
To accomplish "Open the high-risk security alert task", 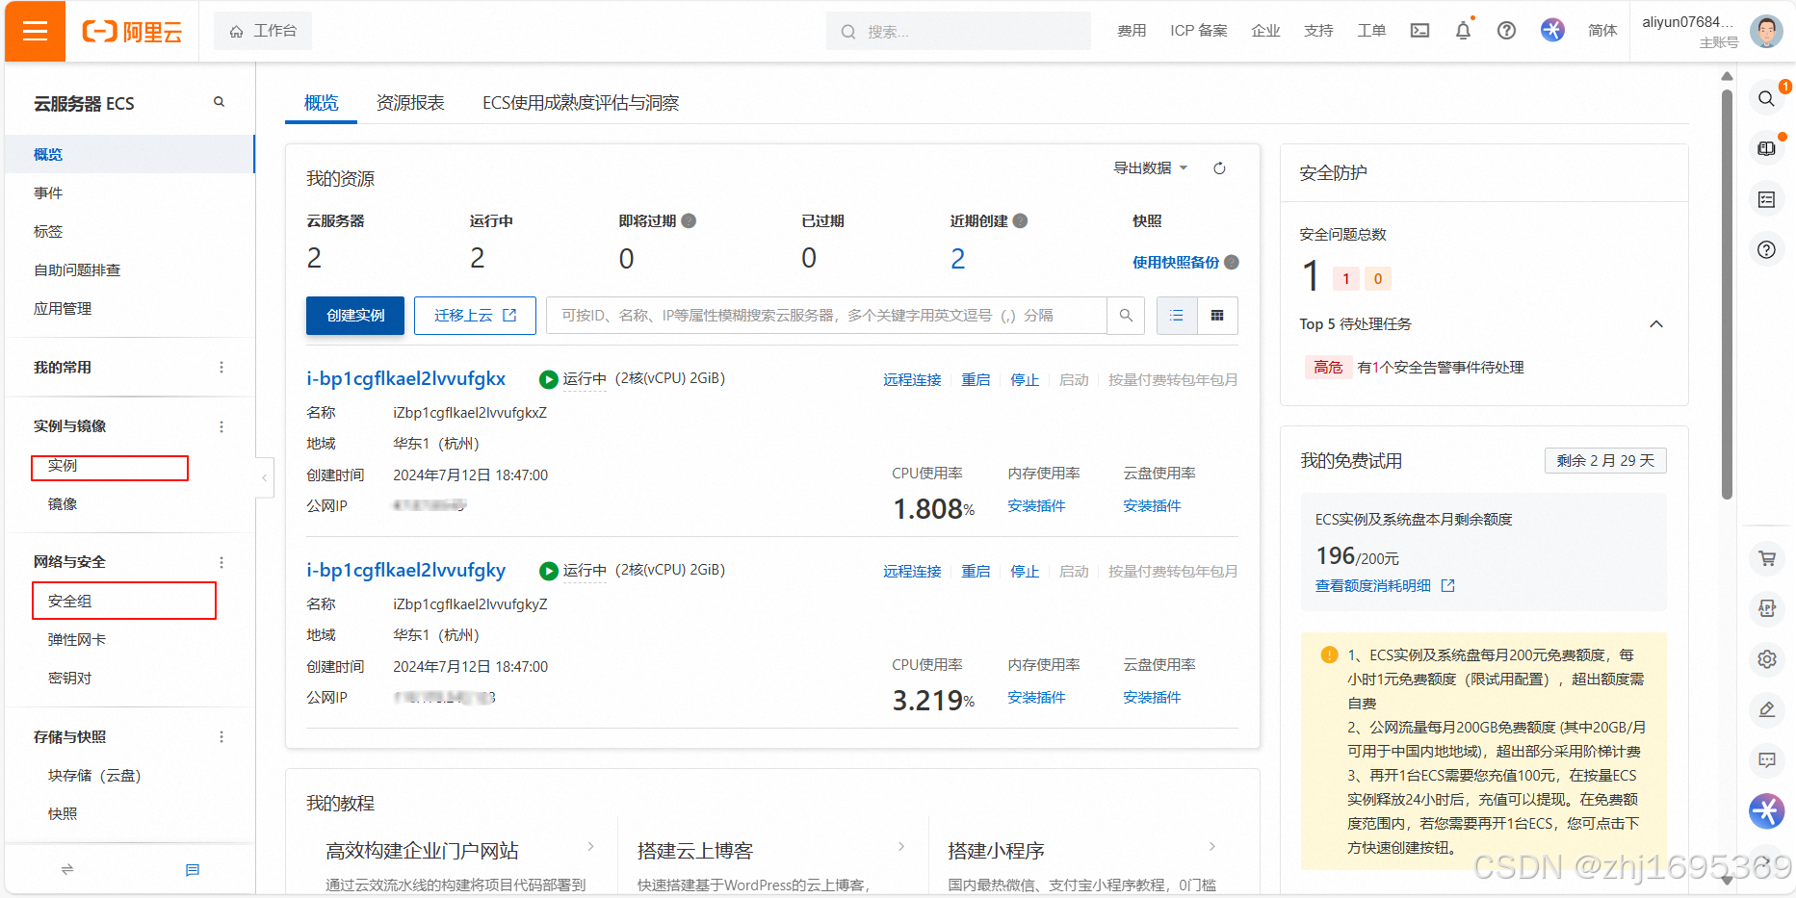I will point(1414,367).
